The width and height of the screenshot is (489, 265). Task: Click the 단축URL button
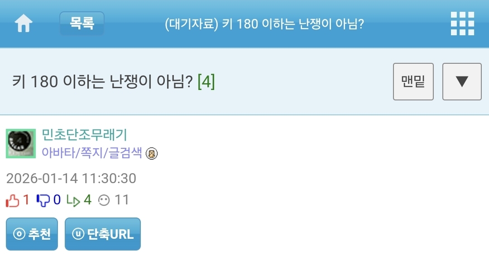(x=103, y=234)
